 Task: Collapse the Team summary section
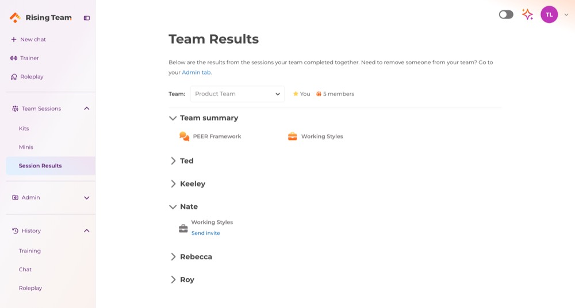[x=172, y=118]
